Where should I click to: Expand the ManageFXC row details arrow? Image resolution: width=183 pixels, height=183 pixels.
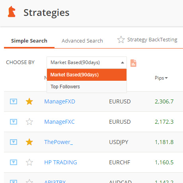pos(14,122)
